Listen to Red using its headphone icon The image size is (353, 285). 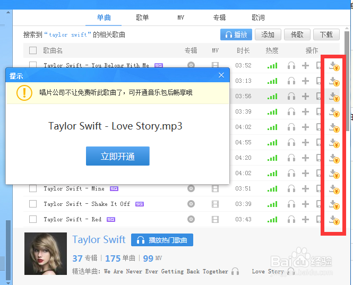coord(291,219)
